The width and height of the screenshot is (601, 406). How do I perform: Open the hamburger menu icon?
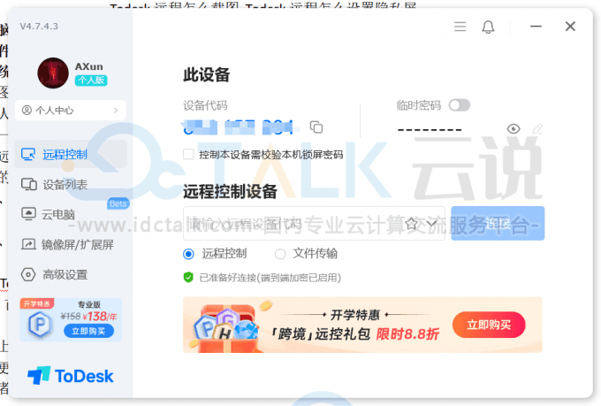coord(460,27)
